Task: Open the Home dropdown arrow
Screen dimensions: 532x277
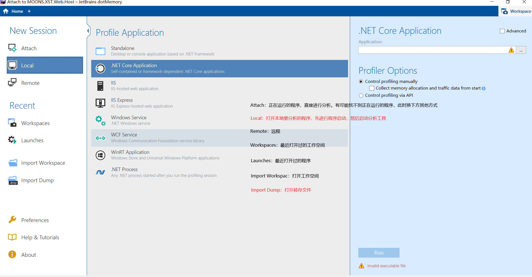Action: click(29, 11)
